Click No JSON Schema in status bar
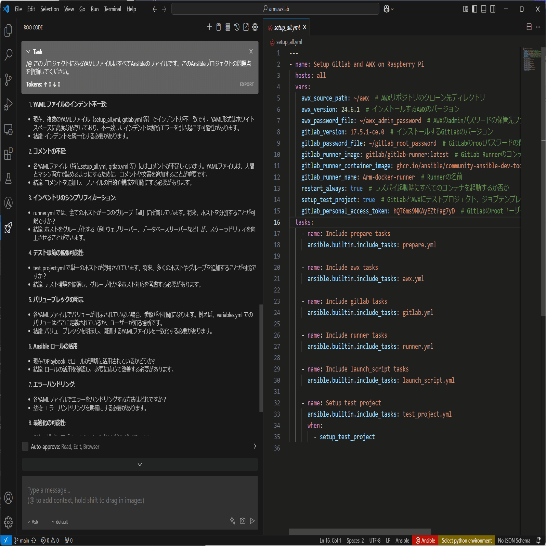The height and width of the screenshot is (546, 546). pos(514,541)
